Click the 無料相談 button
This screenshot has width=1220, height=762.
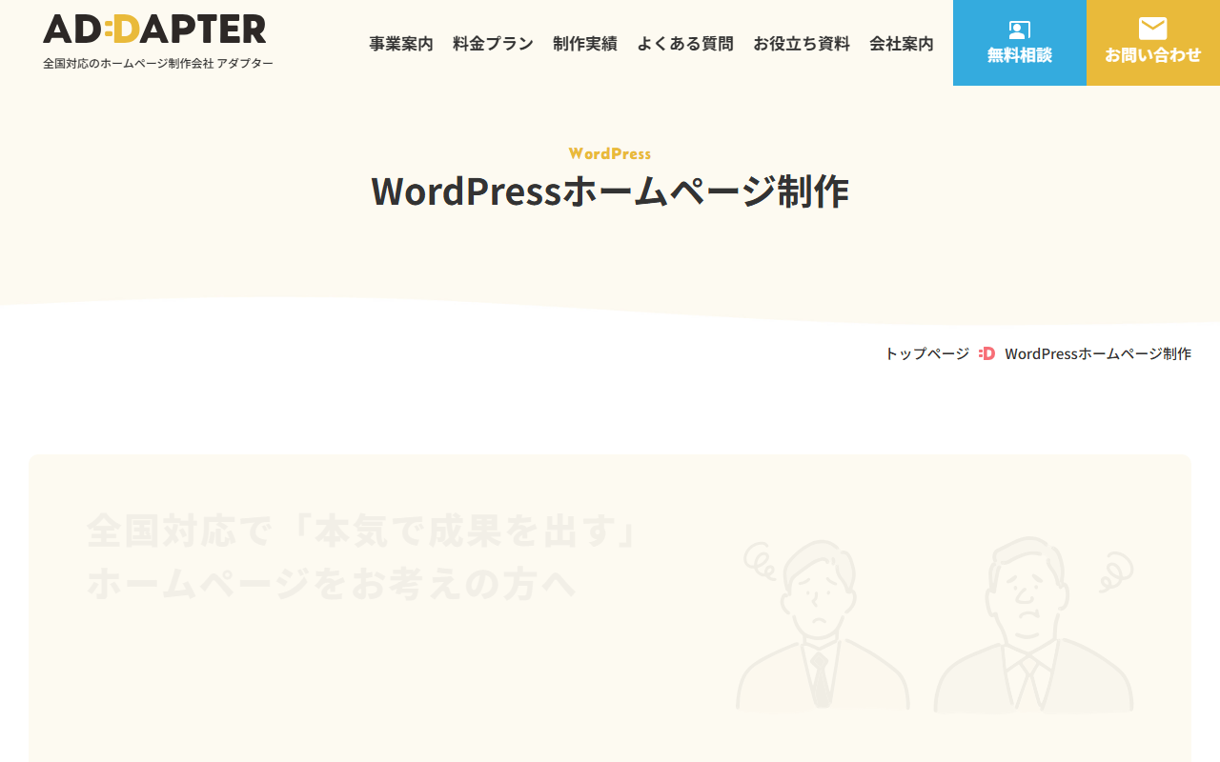[1020, 43]
